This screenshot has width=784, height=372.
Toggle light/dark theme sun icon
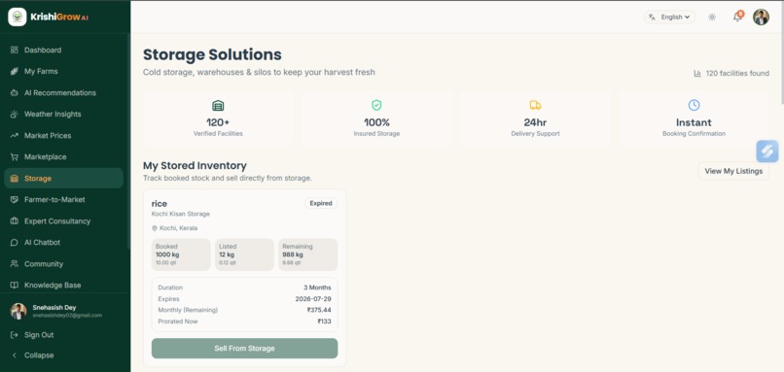[x=712, y=17]
